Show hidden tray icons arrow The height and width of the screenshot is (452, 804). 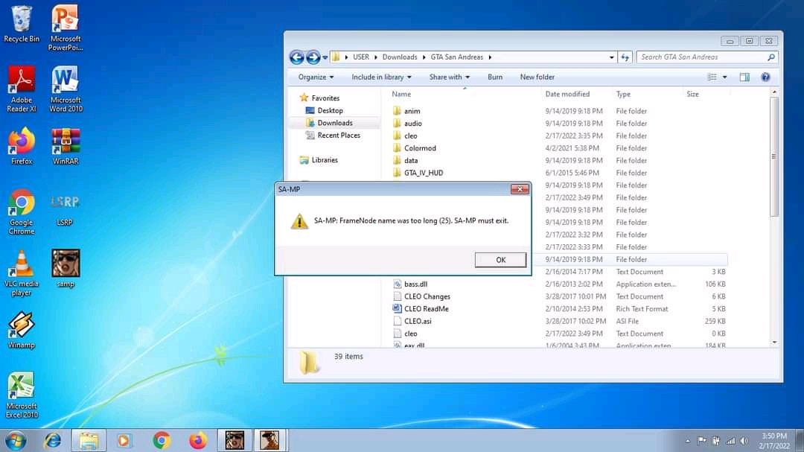coord(688,441)
